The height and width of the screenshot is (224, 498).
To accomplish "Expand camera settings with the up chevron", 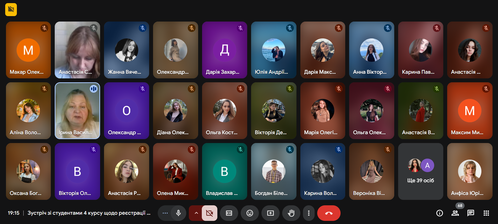I will point(196,213).
